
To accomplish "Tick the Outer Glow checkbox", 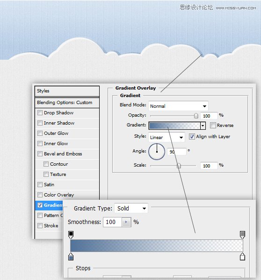I will tap(40, 133).
